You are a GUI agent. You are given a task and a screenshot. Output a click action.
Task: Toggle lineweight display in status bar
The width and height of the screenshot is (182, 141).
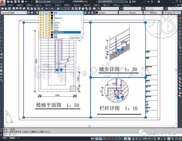pyautogui.click(x=125, y=138)
